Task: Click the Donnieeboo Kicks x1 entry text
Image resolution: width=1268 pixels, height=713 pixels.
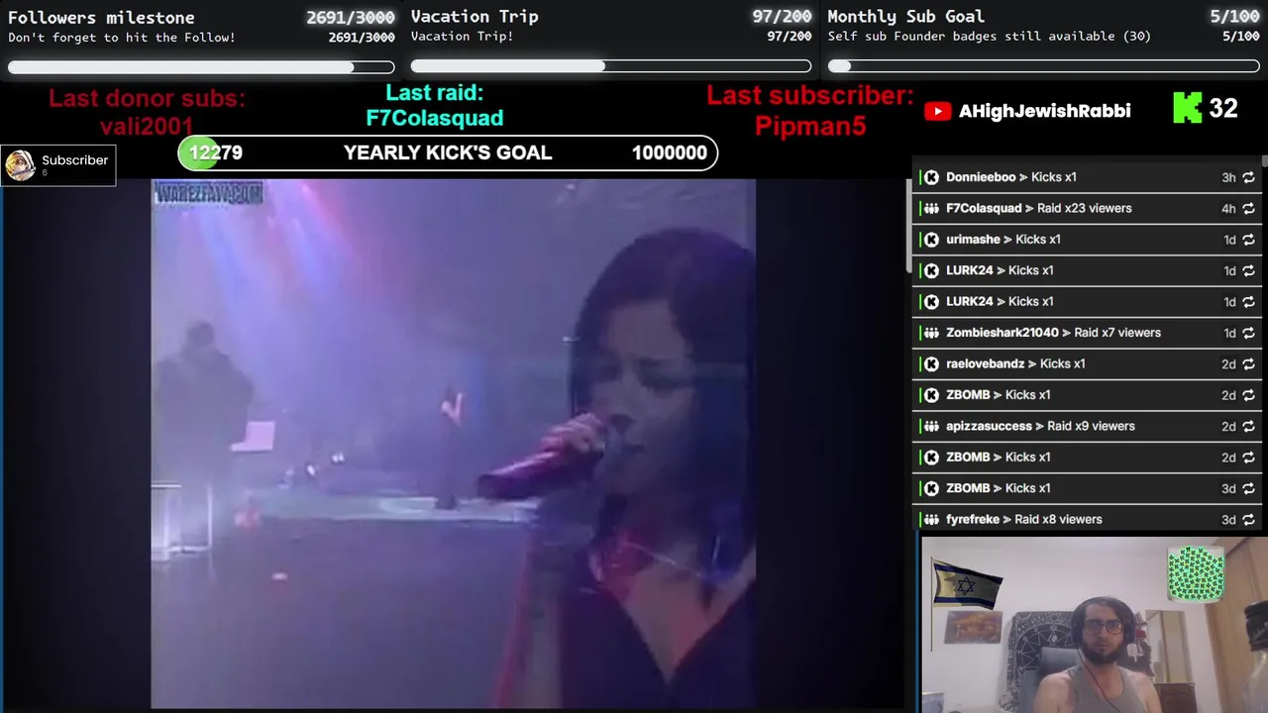Action: pos(1011,177)
